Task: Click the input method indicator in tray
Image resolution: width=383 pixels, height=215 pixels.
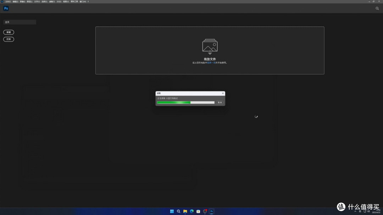Action: [x=360, y=211]
